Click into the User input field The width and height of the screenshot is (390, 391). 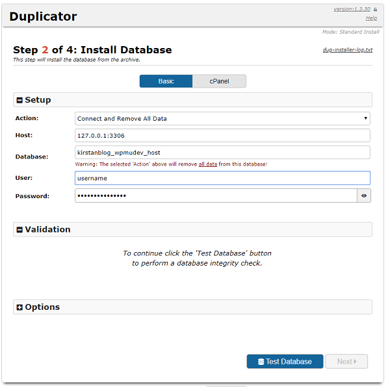(222, 178)
